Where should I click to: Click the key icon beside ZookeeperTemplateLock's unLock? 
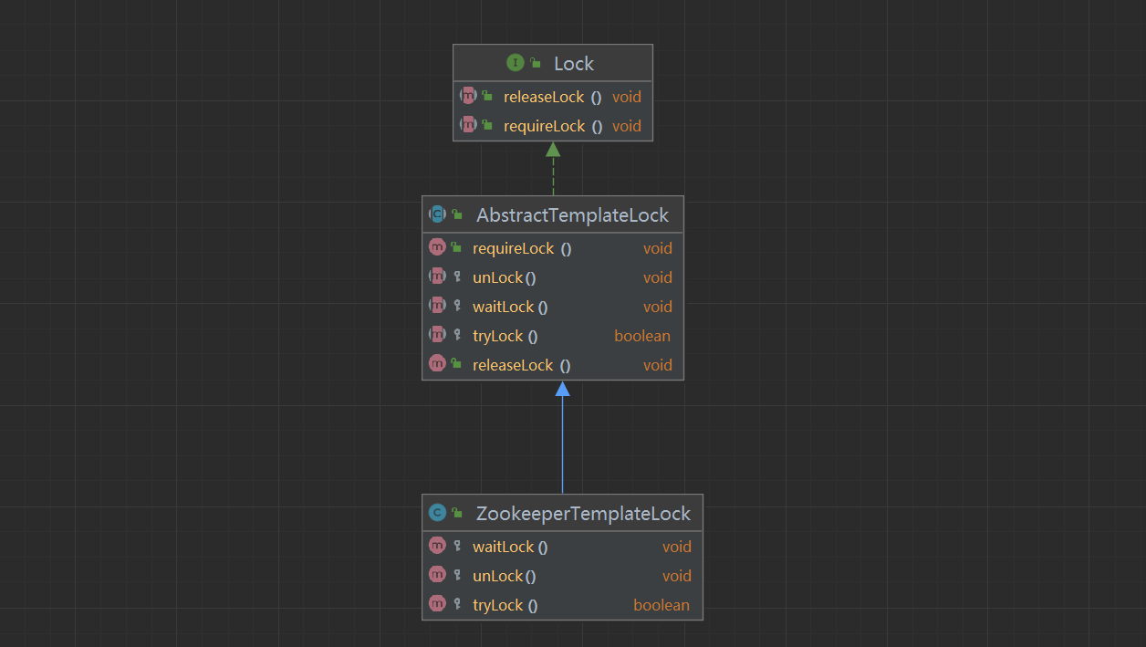457,575
